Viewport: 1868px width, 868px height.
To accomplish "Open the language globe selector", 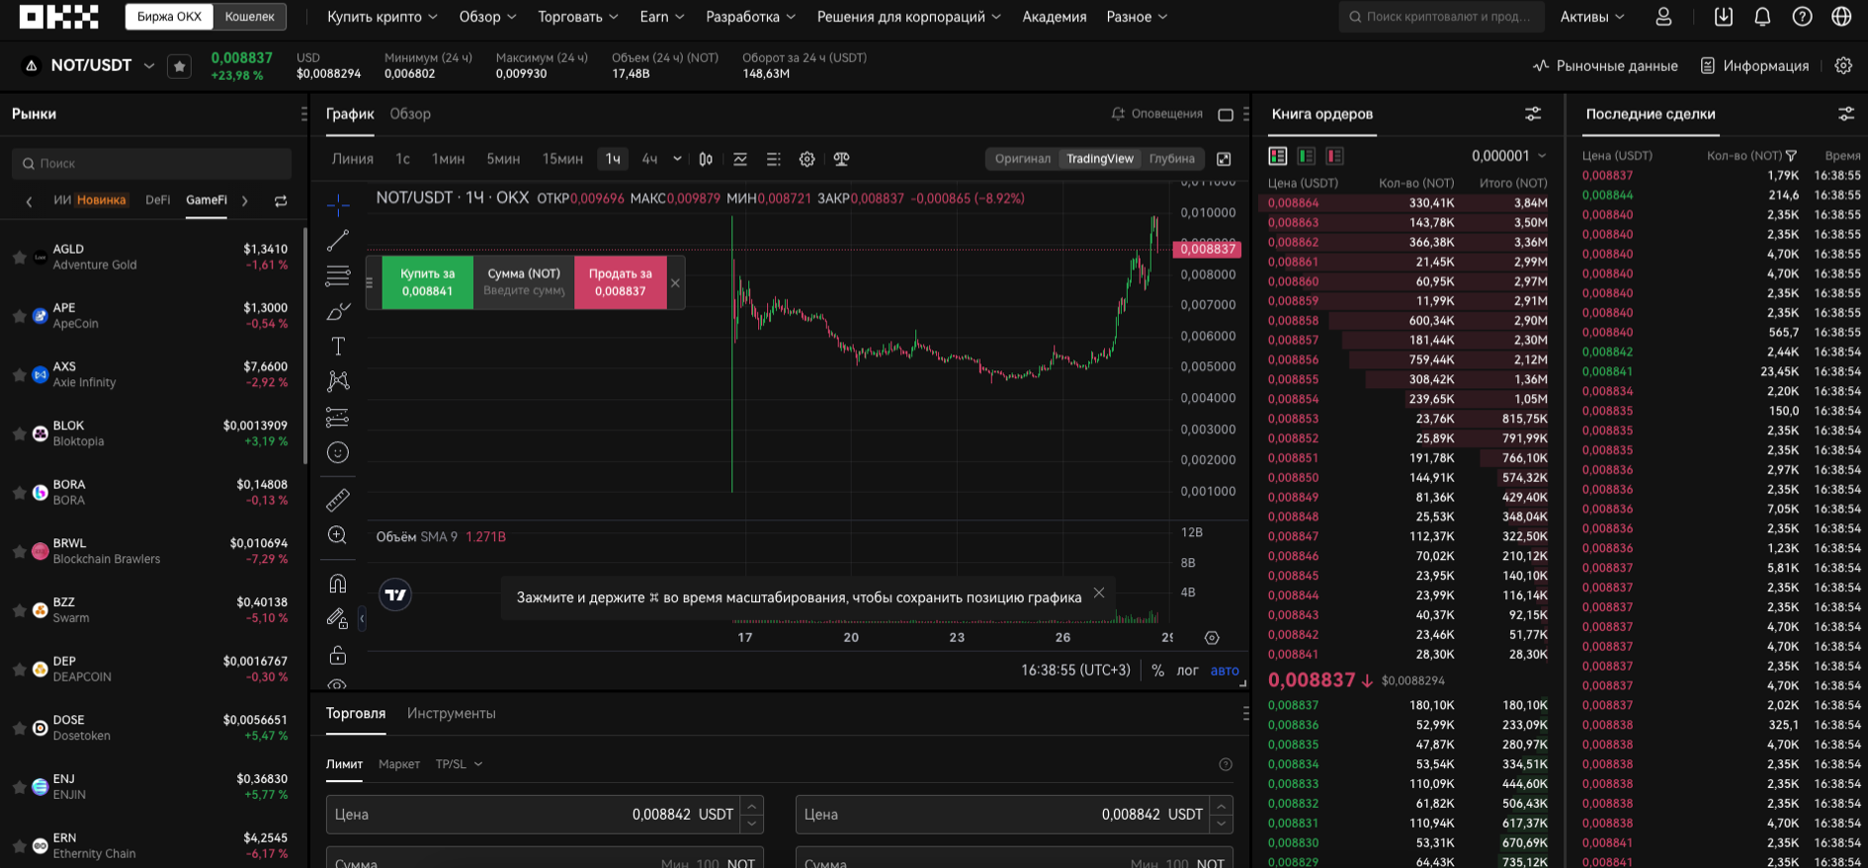I will [1841, 17].
